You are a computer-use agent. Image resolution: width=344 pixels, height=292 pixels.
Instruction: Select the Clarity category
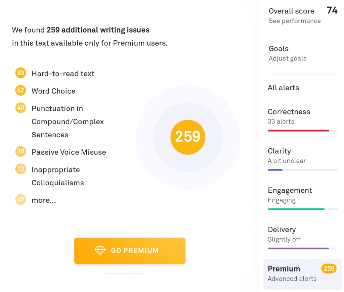(x=287, y=155)
